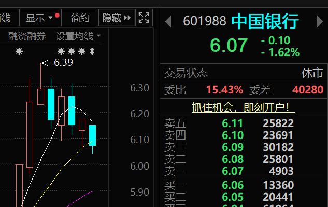This screenshot has width=328, height=207.
Task: Select 买二 price 6.05
Action: 233,197
